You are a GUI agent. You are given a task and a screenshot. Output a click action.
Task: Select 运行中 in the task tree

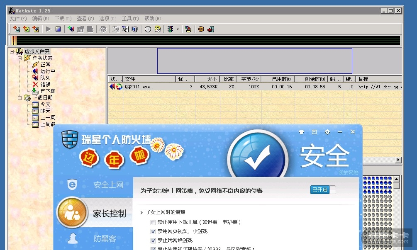pos(48,71)
